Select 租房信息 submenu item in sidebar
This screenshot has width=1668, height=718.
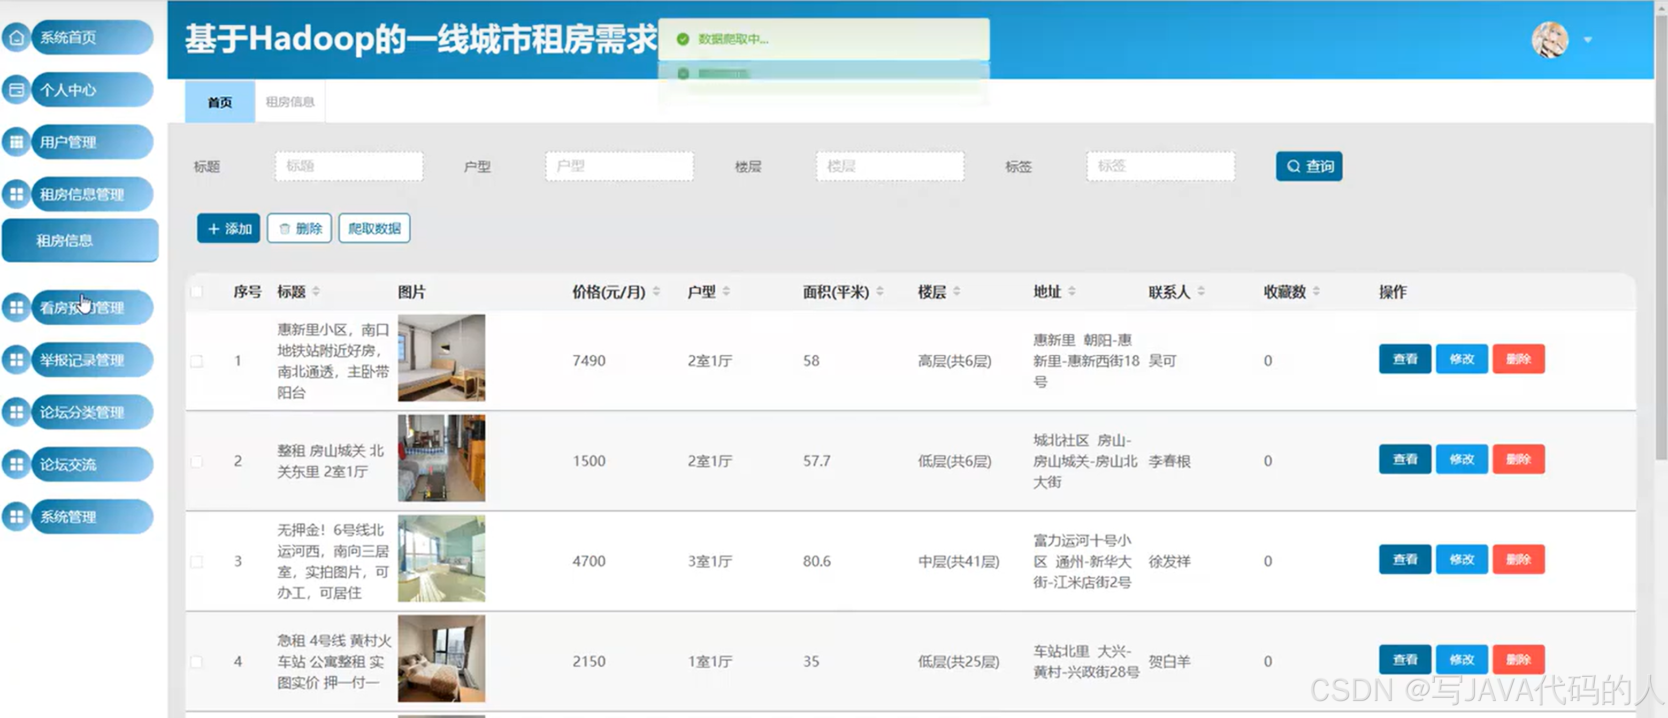point(80,240)
